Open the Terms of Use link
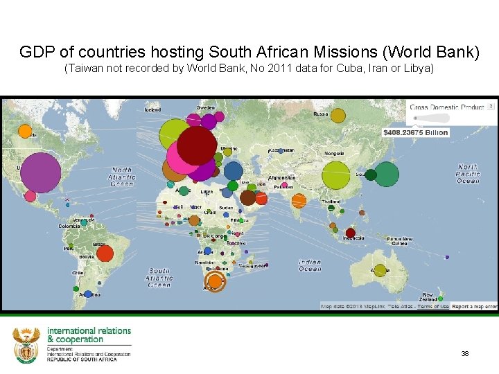The height and width of the screenshot is (374, 499). [x=432, y=307]
